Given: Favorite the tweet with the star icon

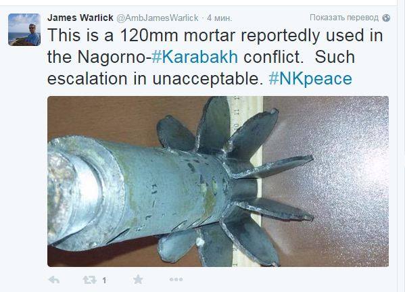Looking at the screenshot, I should pos(138,279).
